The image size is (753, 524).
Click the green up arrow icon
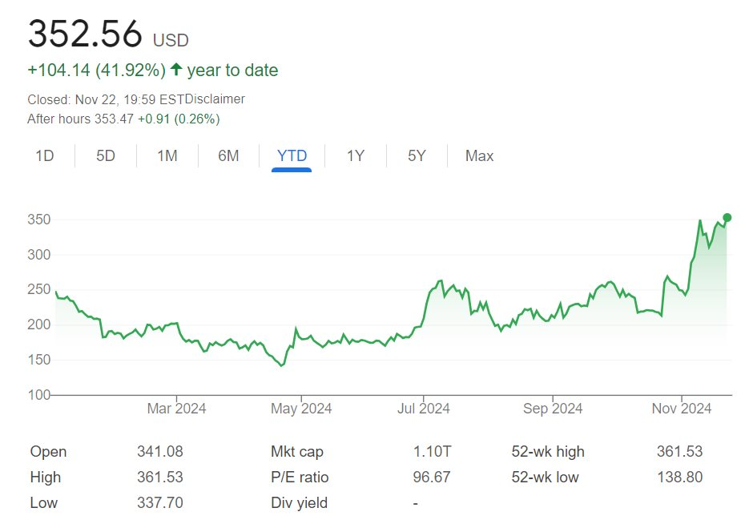click(175, 71)
